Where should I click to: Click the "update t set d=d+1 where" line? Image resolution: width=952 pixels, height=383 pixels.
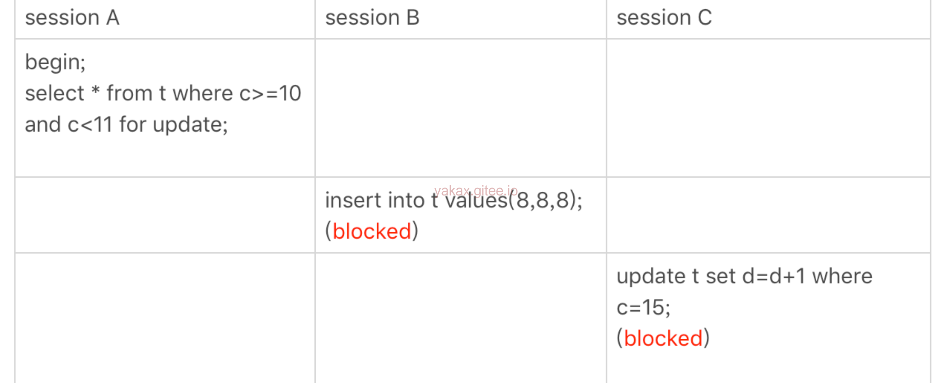[744, 276]
